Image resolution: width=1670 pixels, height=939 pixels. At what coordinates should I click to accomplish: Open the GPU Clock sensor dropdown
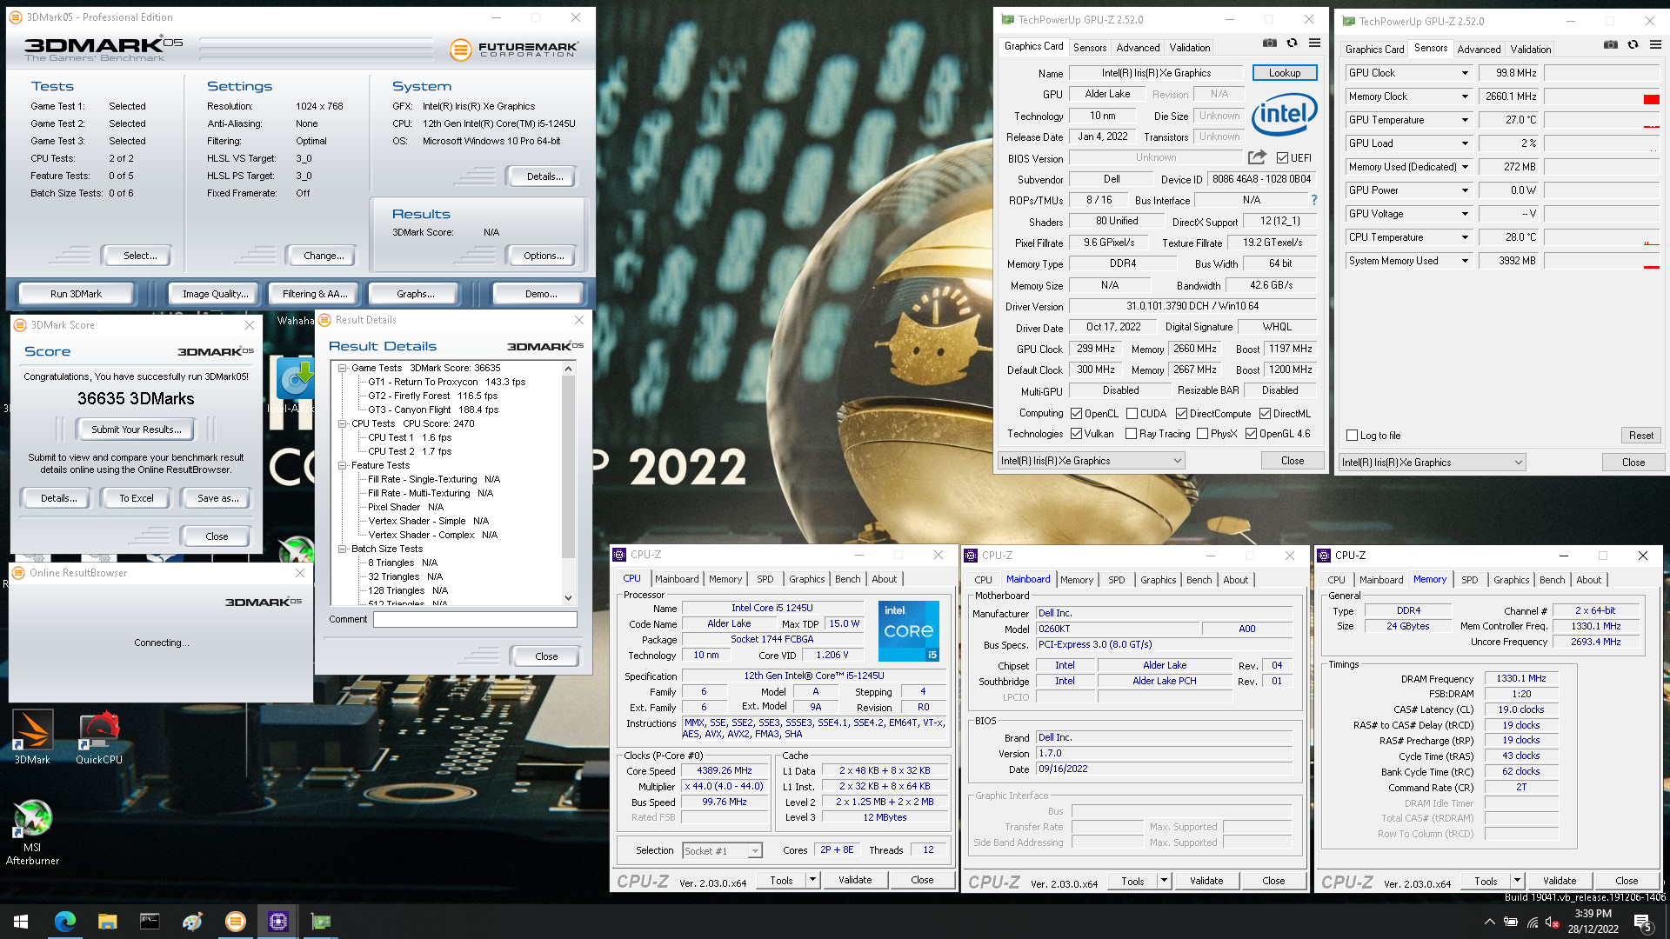(1465, 73)
